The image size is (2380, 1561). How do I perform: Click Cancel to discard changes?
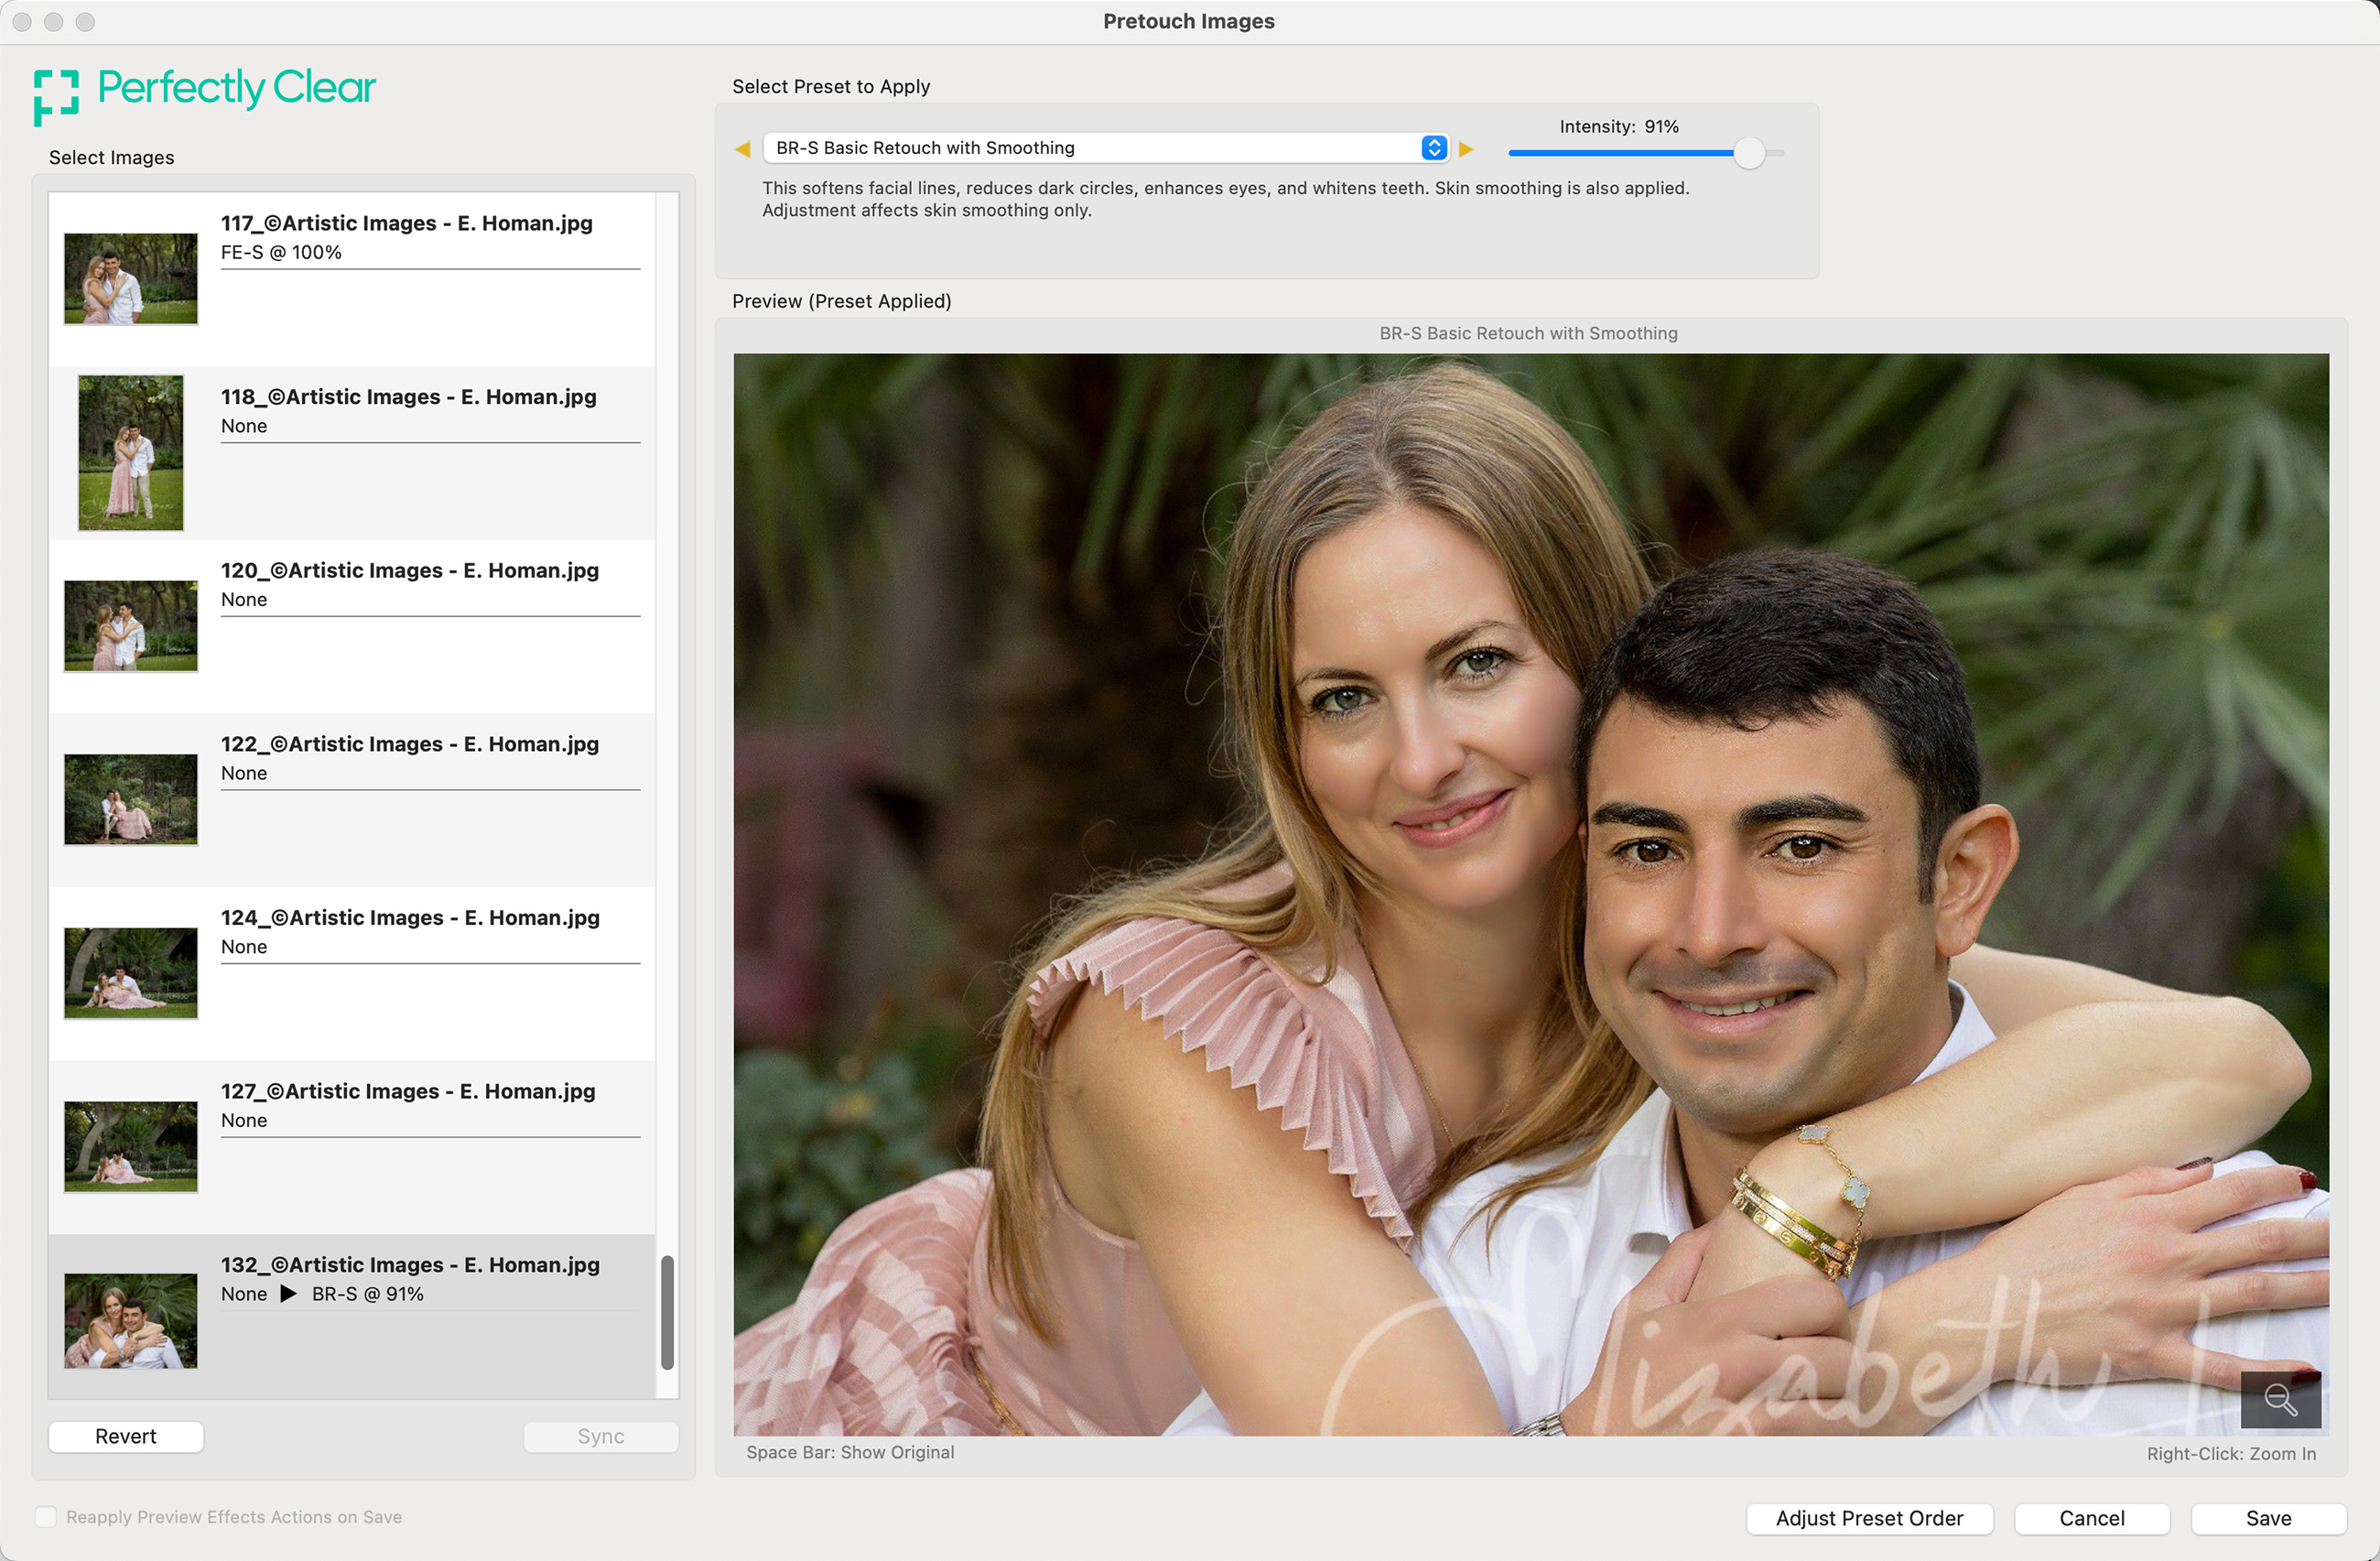2091,1518
